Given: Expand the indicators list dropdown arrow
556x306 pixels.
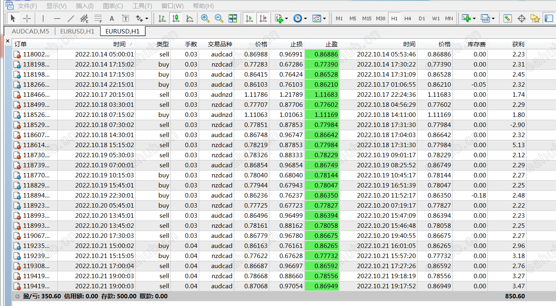Looking at the screenshot, I should click(286, 19).
